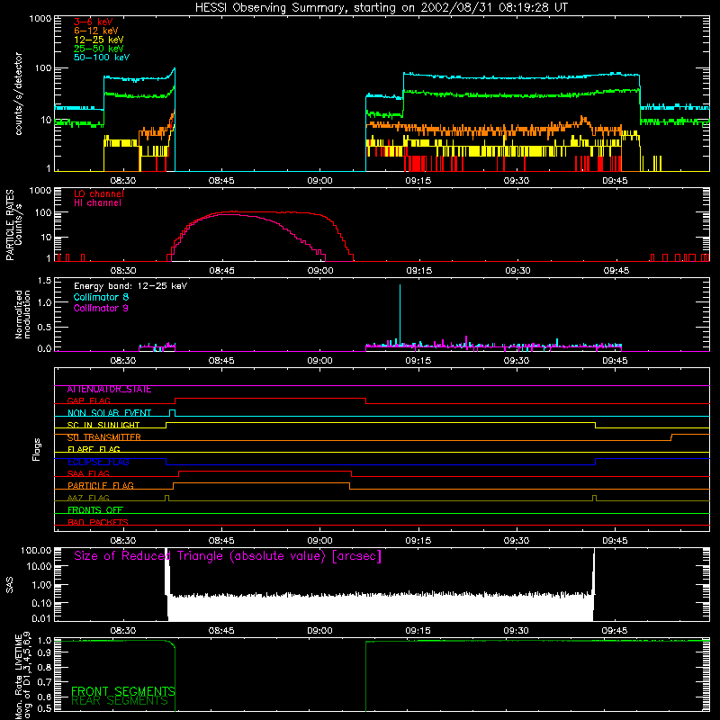The height and width of the screenshot is (720, 720).
Task: Pick the cyan 50-100 keV legend label
Action: point(101,58)
